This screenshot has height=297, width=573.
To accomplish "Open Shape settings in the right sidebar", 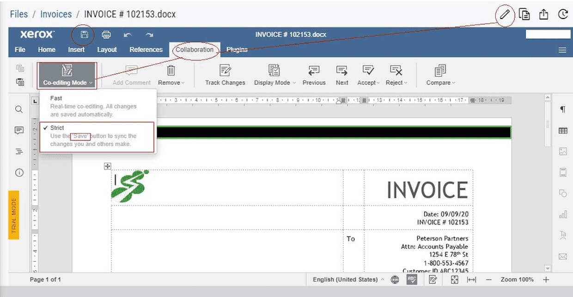I will 563,194.
